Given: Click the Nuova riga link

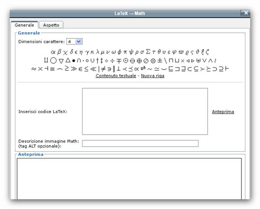Looking at the screenshot, I should coord(153,76).
